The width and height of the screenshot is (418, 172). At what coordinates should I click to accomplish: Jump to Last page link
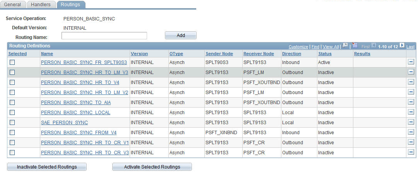pos(410,47)
